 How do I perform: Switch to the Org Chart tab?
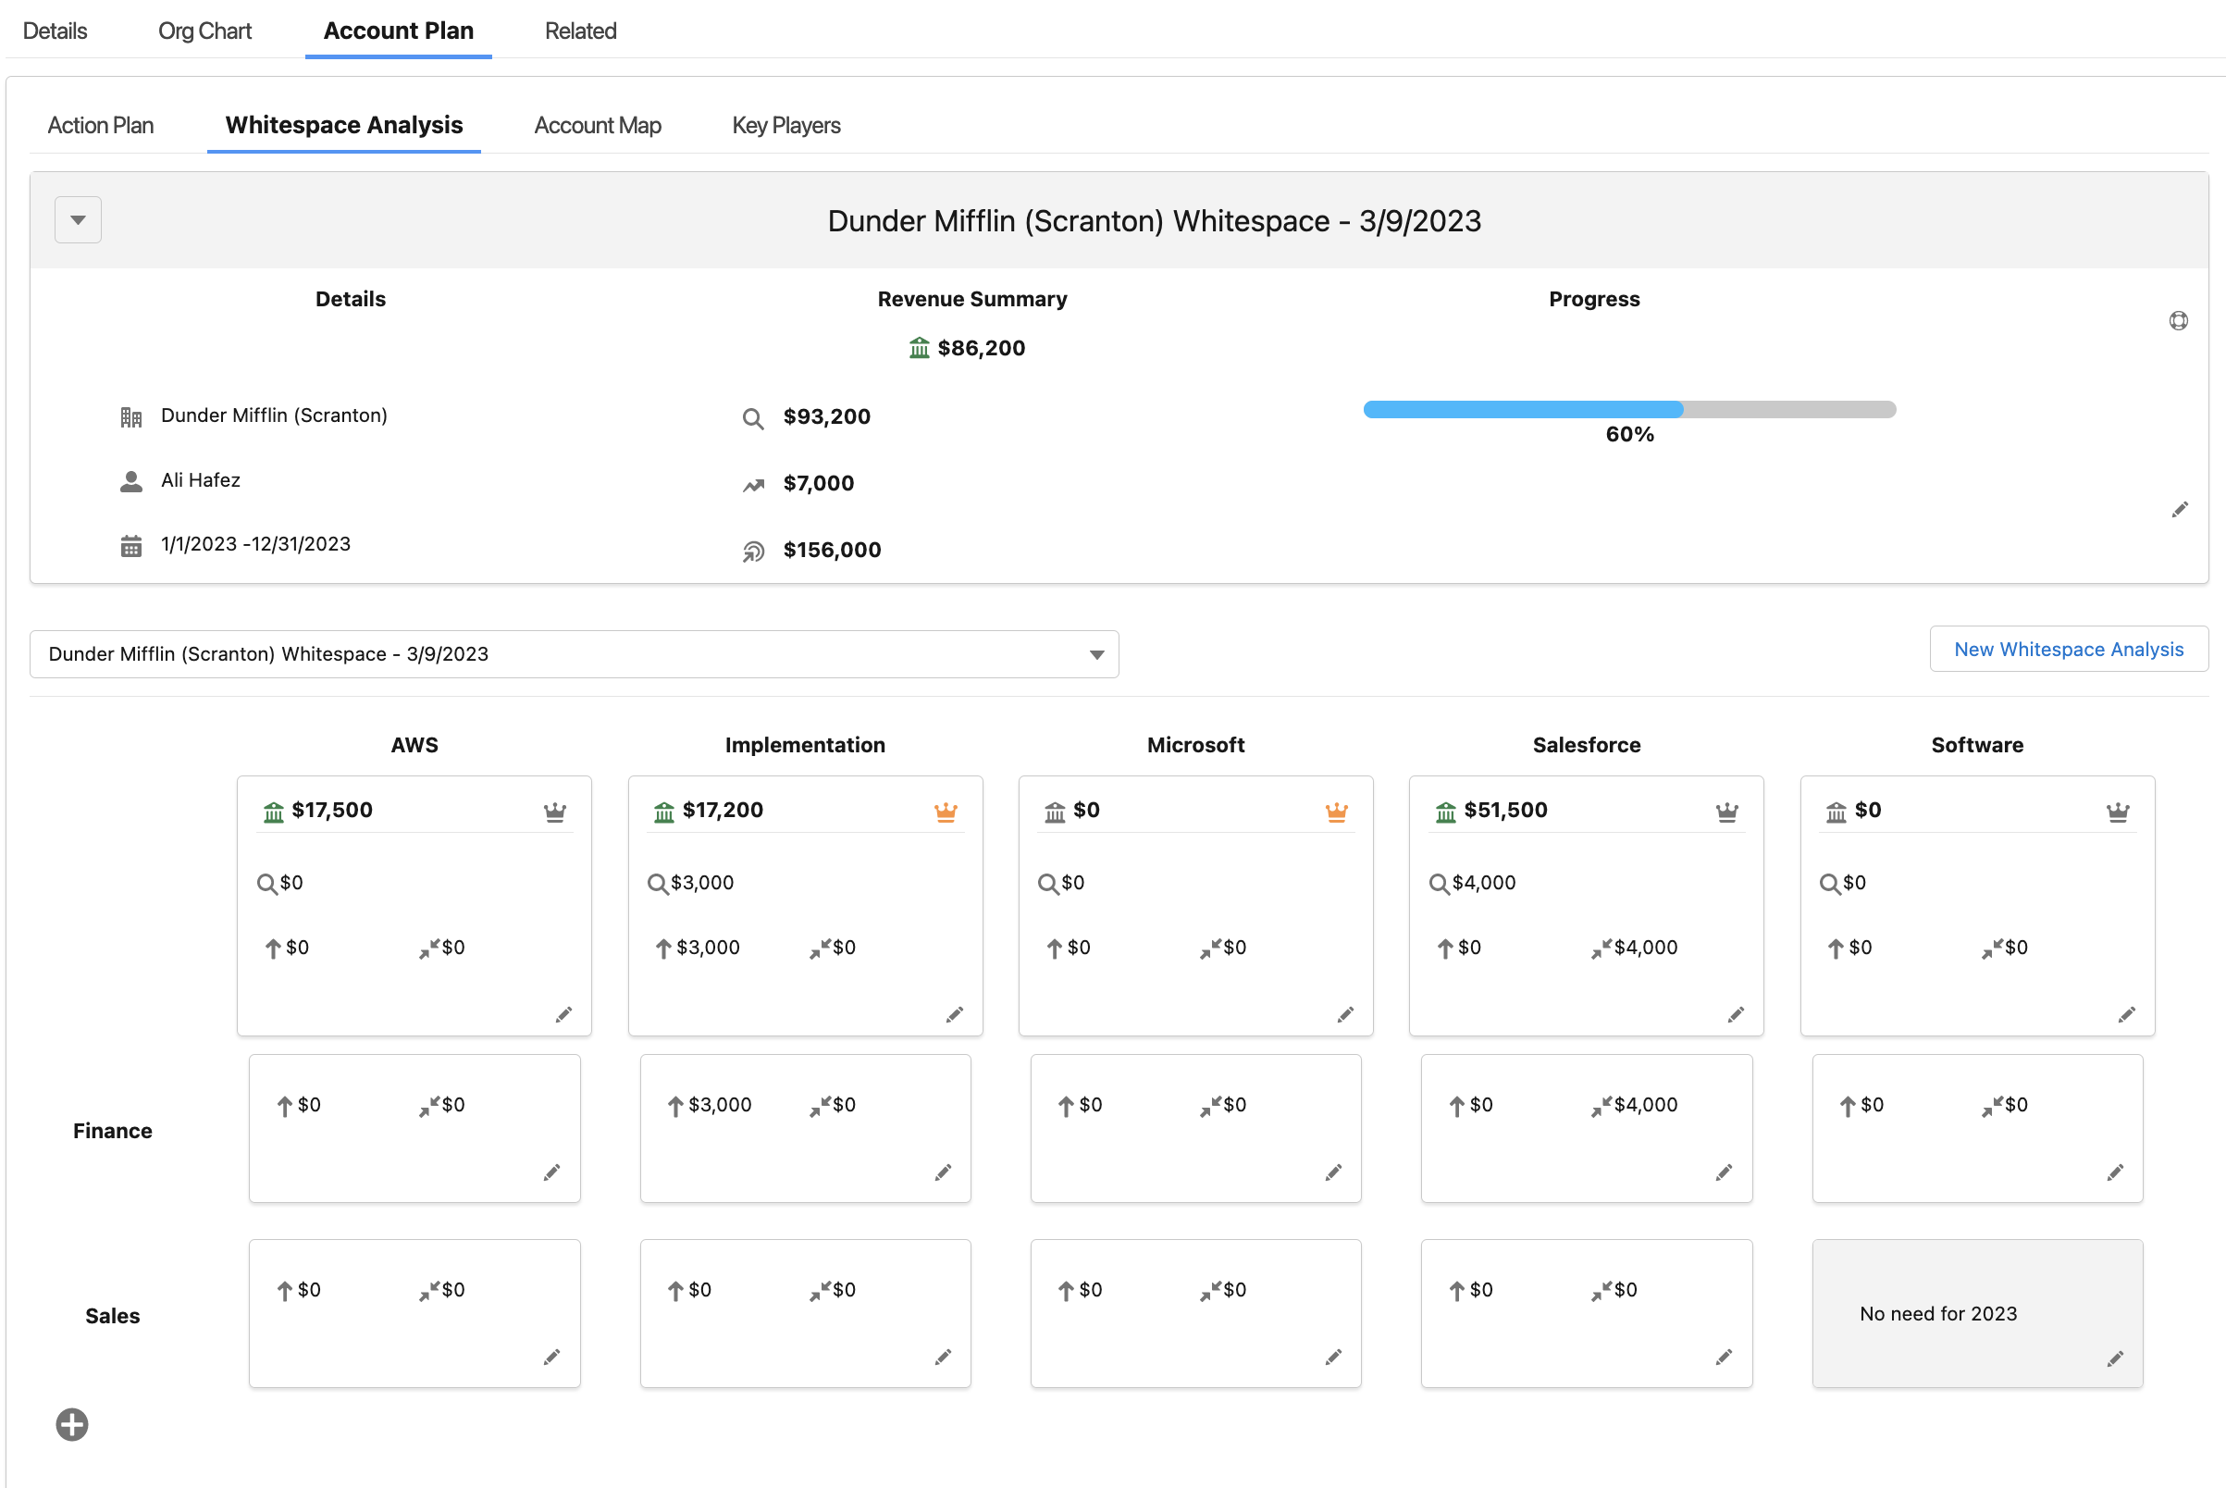(205, 31)
